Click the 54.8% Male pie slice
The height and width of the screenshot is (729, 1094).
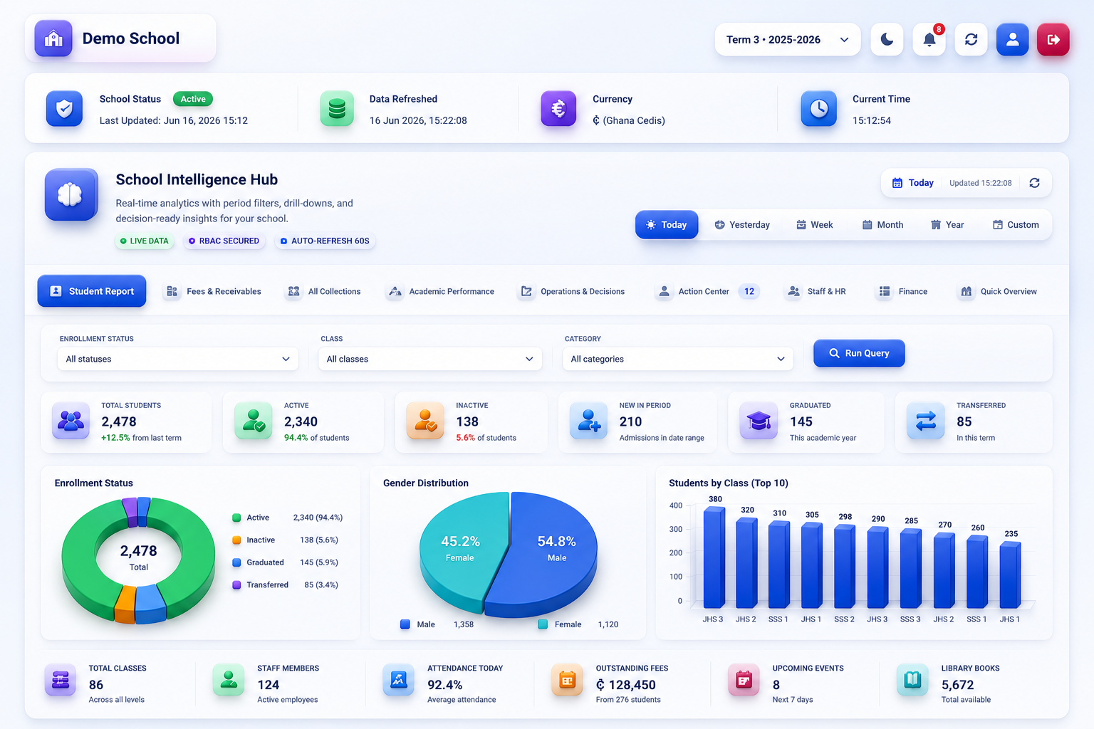pyautogui.click(x=548, y=552)
